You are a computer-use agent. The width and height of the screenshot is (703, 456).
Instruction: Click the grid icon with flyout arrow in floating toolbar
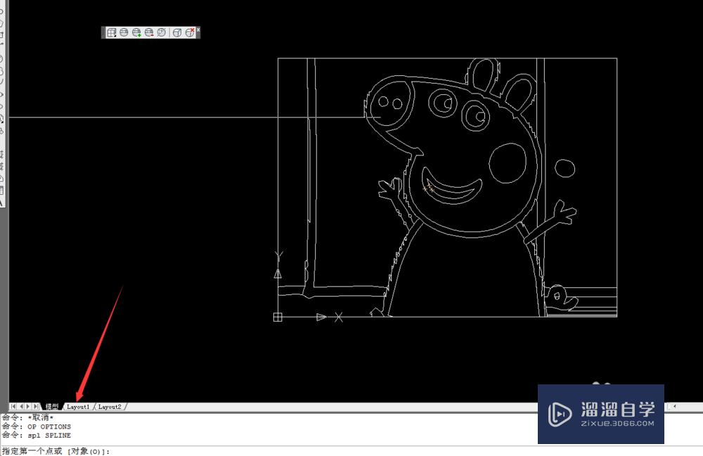[x=111, y=32]
